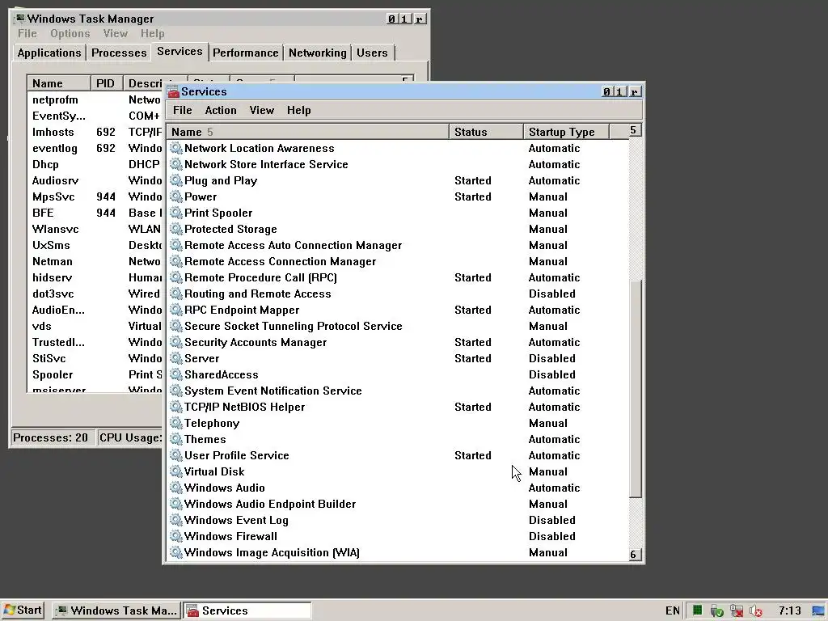The image size is (828, 621).
Task: Select Spooler row in Task Manager
Action: (95, 375)
